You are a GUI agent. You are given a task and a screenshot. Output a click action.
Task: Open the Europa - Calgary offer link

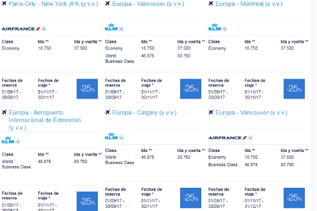coord(144,113)
